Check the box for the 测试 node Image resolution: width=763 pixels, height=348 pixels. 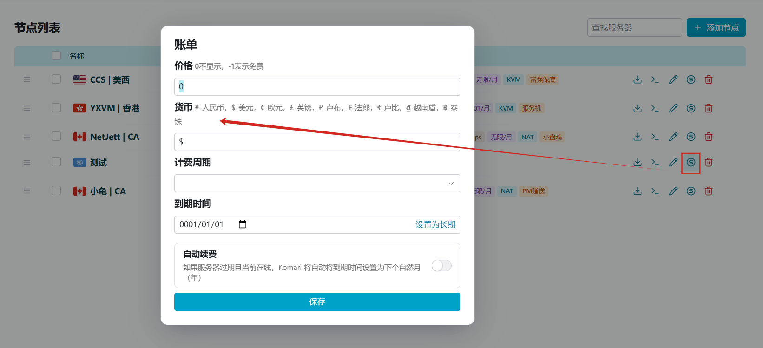point(56,162)
